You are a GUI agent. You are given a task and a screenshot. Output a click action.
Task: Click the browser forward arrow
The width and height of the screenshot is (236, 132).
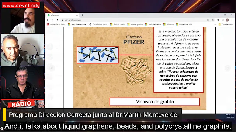[x=52, y=20]
